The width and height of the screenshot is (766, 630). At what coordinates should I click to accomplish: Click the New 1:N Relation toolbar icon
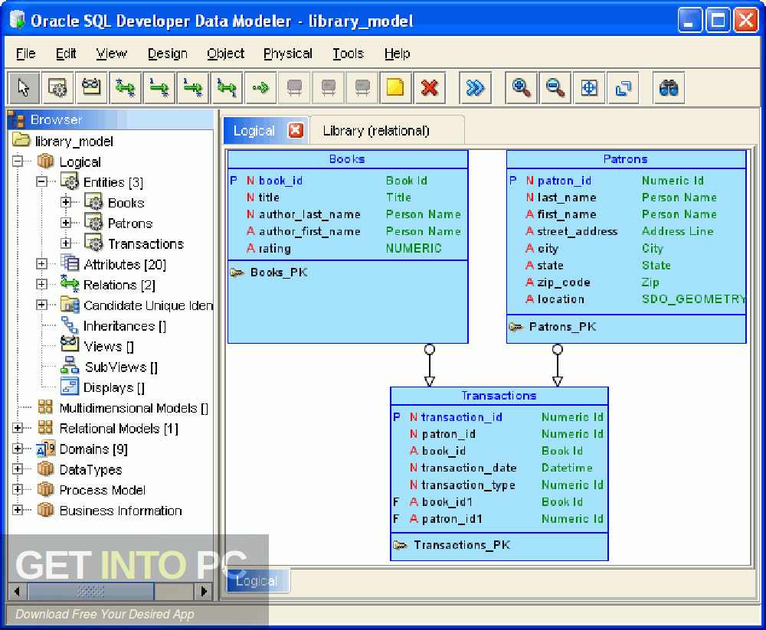pyautogui.click(x=159, y=88)
